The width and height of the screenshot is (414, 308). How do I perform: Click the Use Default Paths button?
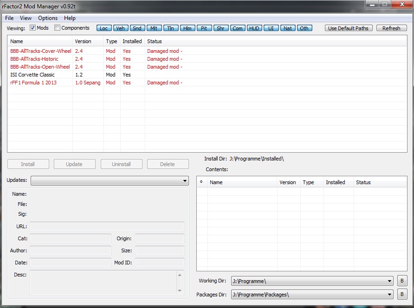(x=348, y=28)
